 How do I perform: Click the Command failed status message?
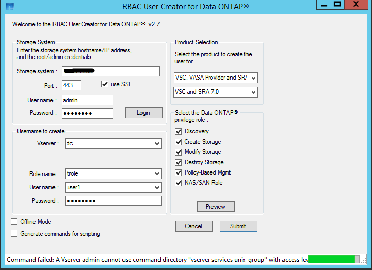(157, 260)
